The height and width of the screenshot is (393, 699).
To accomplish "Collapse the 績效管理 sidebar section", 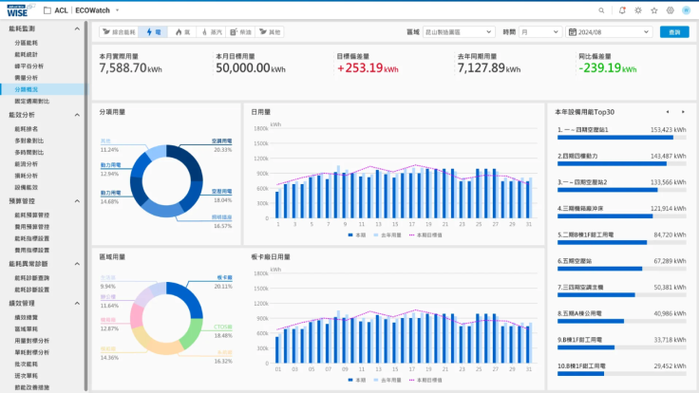I will [77, 303].
